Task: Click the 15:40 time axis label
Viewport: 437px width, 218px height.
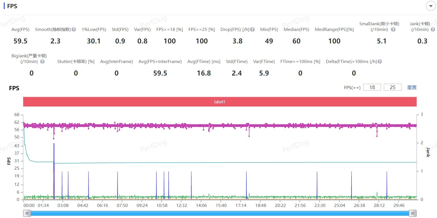Action: pyautogui.click(x=221, y=206)
